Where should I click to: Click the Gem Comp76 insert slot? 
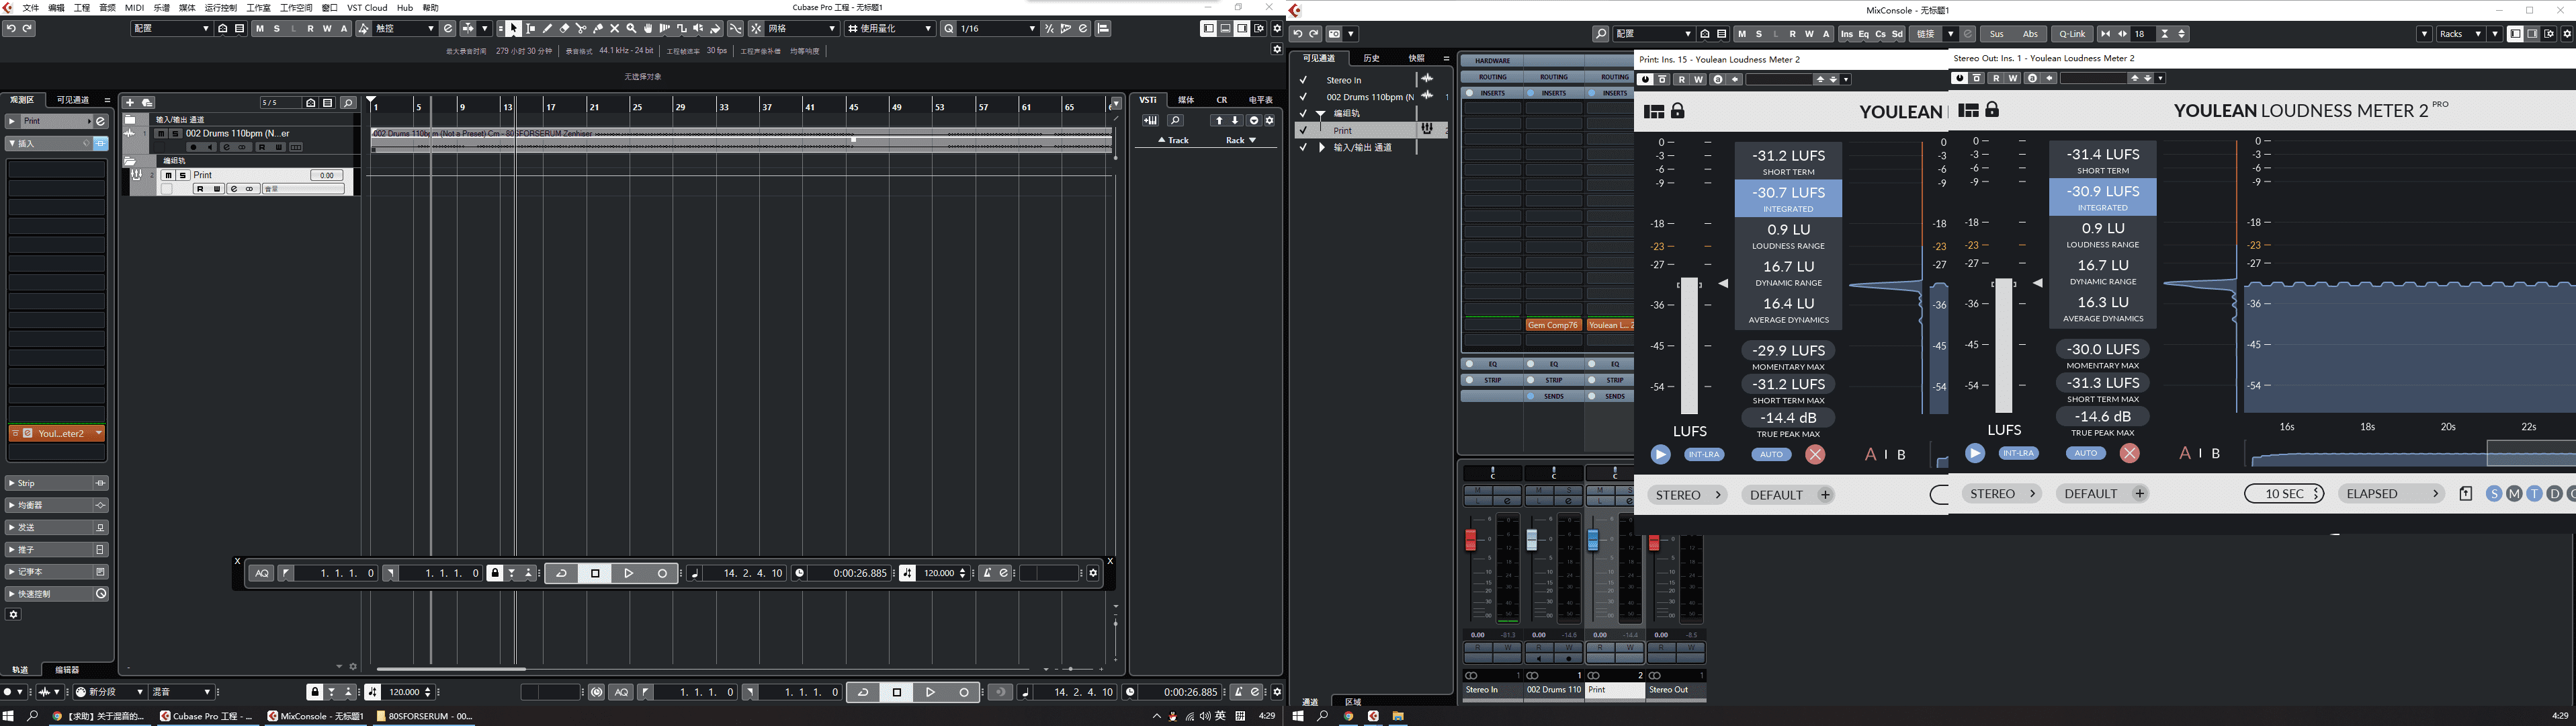click(x=1553, y=325)
